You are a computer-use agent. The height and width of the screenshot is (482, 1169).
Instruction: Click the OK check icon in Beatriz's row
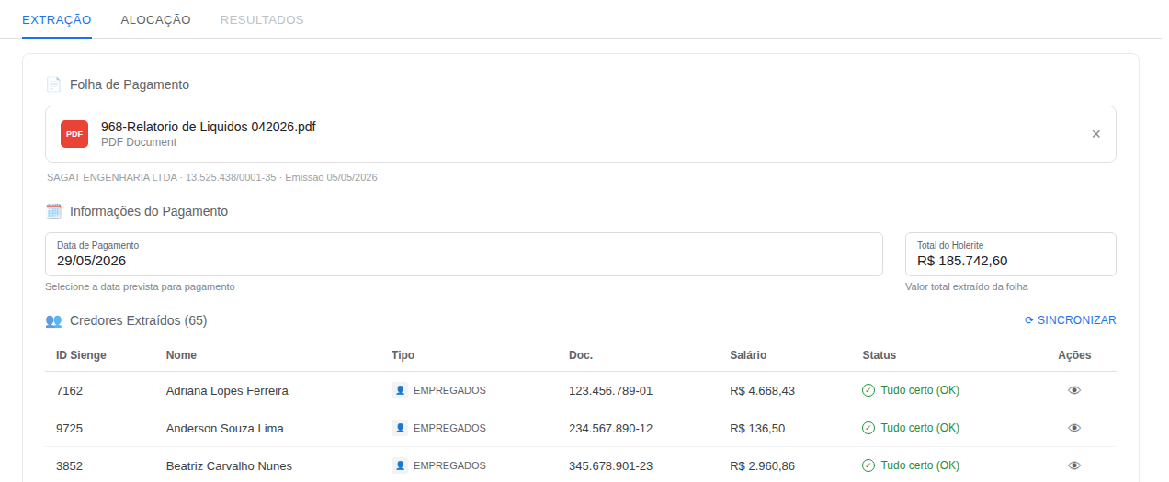tap(868, 465)
